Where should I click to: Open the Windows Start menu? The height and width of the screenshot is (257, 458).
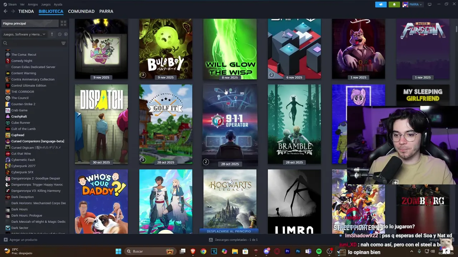point(118,251)
